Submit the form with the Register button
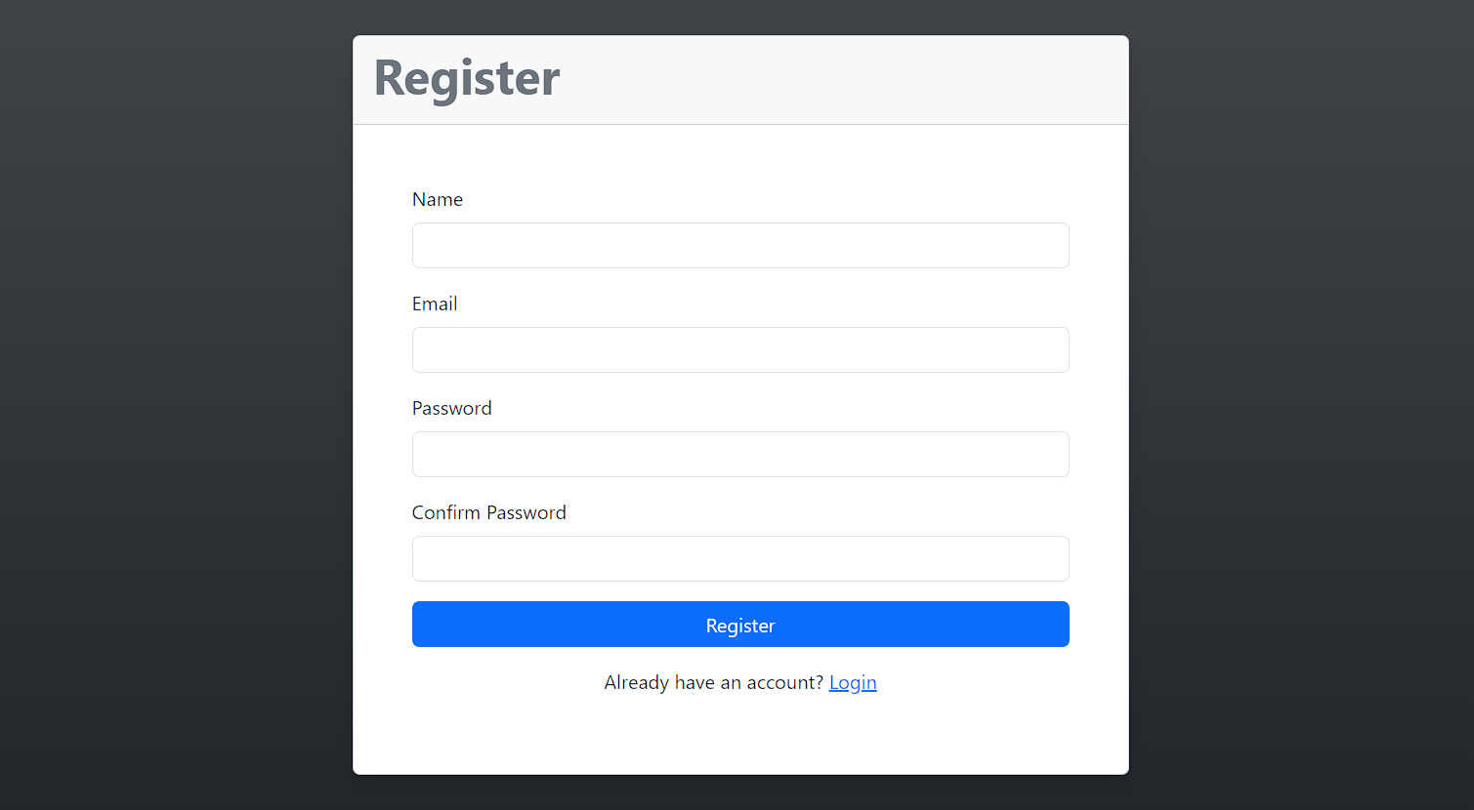Viewport: 1474px width, 810px height. tap(739, 625)
